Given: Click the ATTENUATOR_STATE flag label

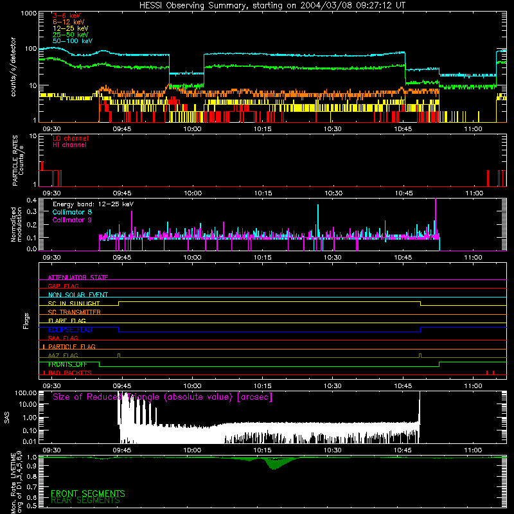Looking at the screenshot, I should 78,278.
